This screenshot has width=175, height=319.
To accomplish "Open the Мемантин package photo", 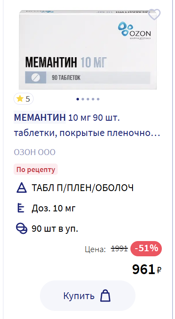I will point(89,50).
